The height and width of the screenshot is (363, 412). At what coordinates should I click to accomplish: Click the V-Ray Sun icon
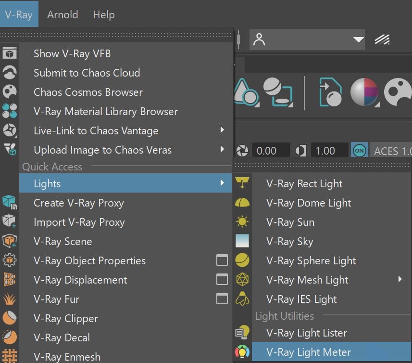click(242, 221)
